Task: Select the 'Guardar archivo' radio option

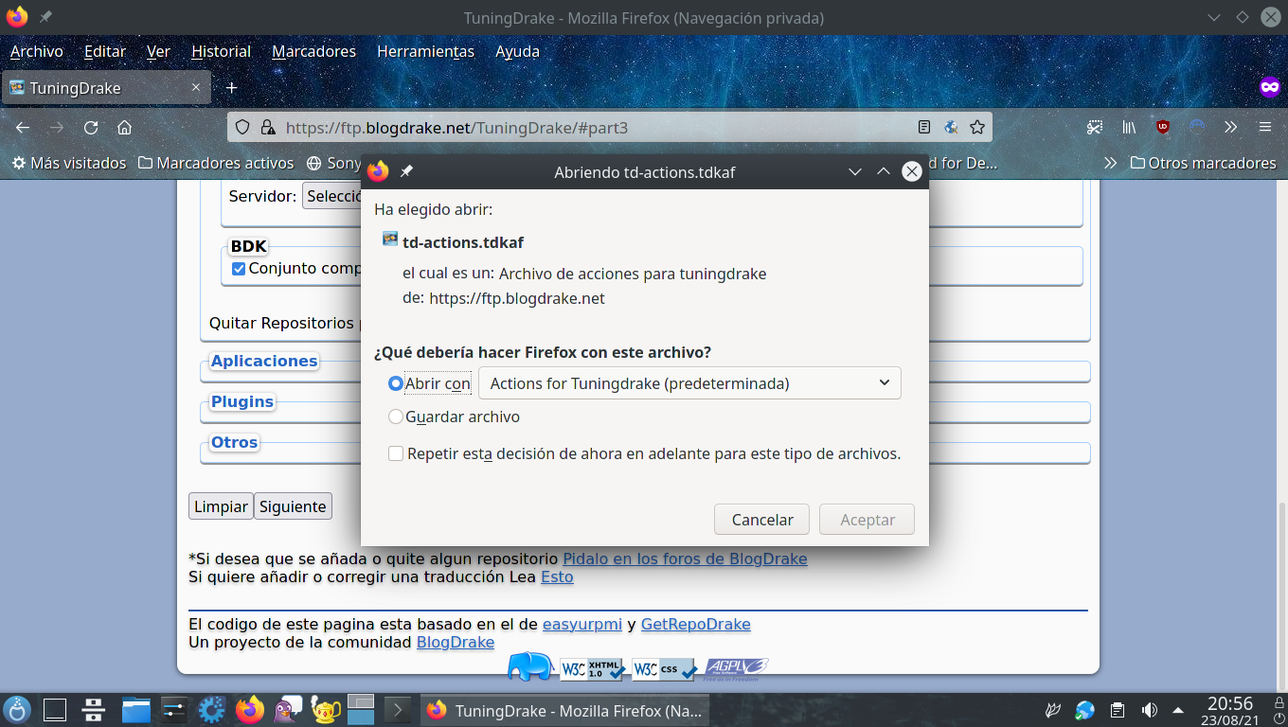Action: [396, 417]
